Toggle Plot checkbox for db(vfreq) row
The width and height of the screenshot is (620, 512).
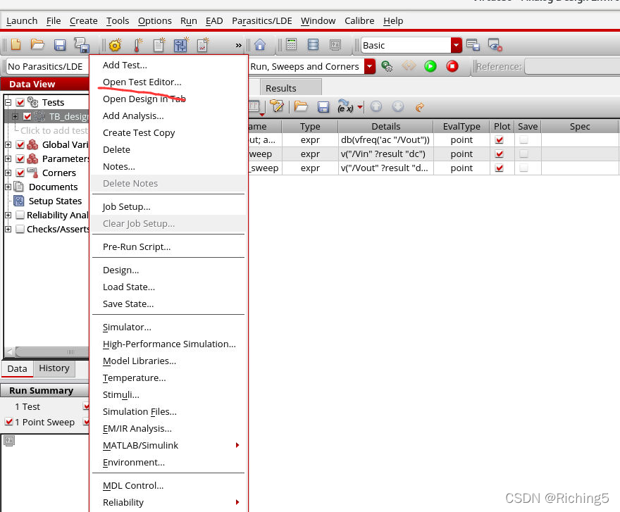click(x=500, y=139)
